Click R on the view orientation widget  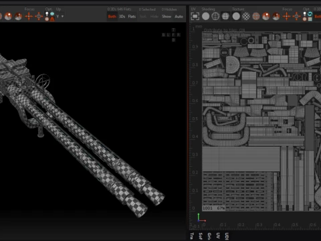[179, 35]
